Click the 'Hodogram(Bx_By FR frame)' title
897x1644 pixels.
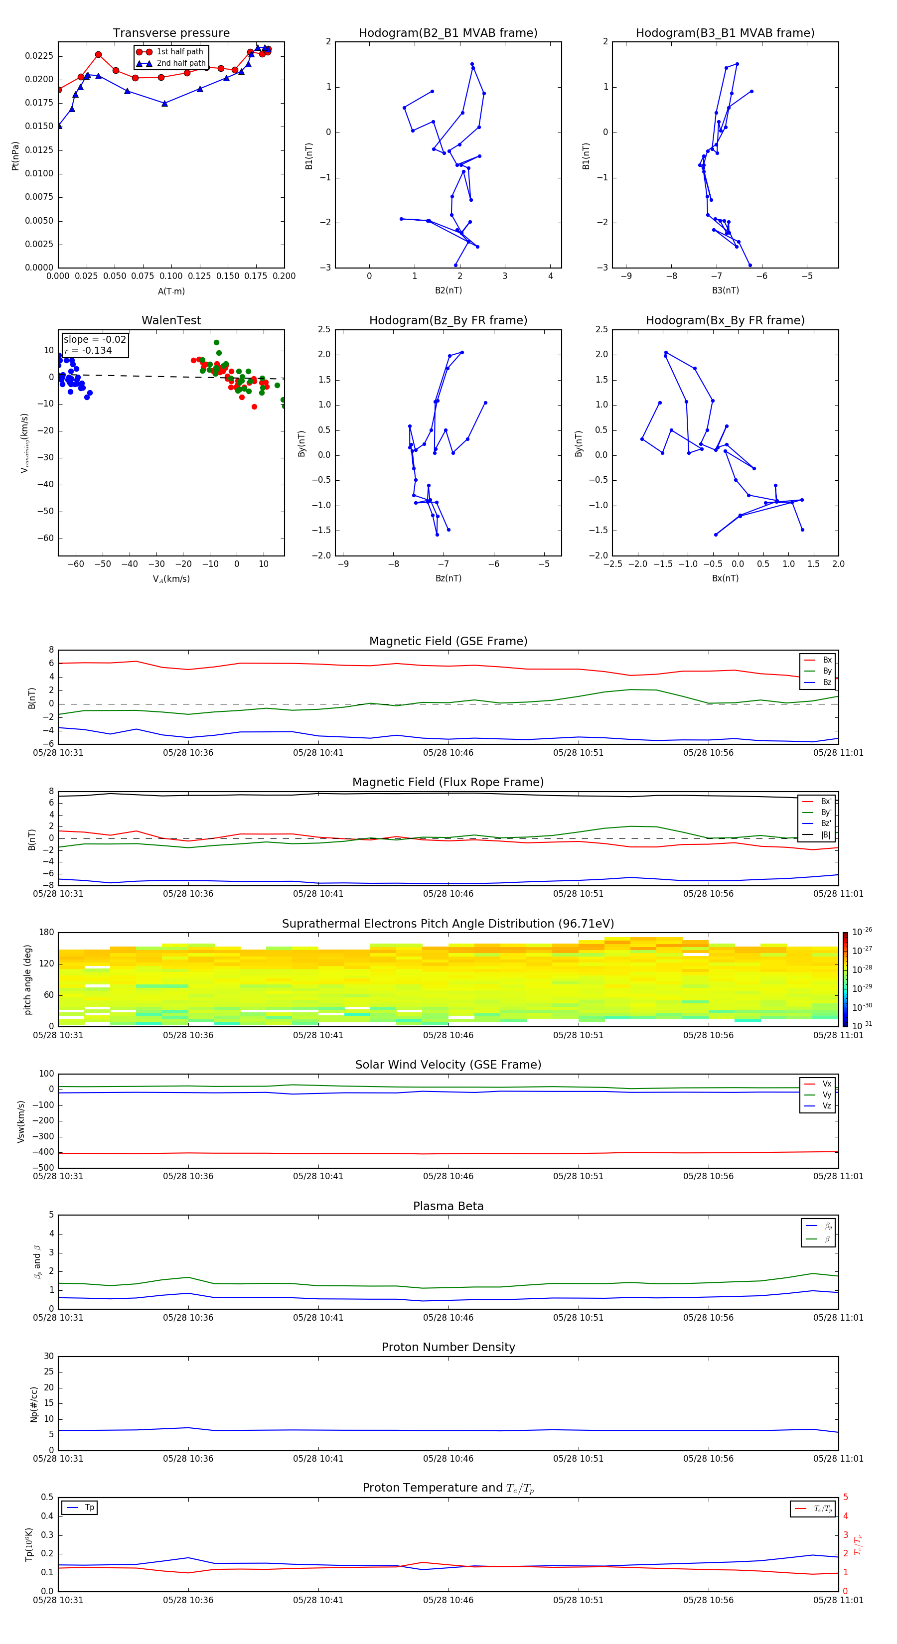tap(725, 320)
